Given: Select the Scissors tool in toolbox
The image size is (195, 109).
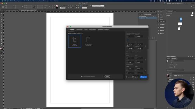Looking at the screenshot, I should [2, 32].
